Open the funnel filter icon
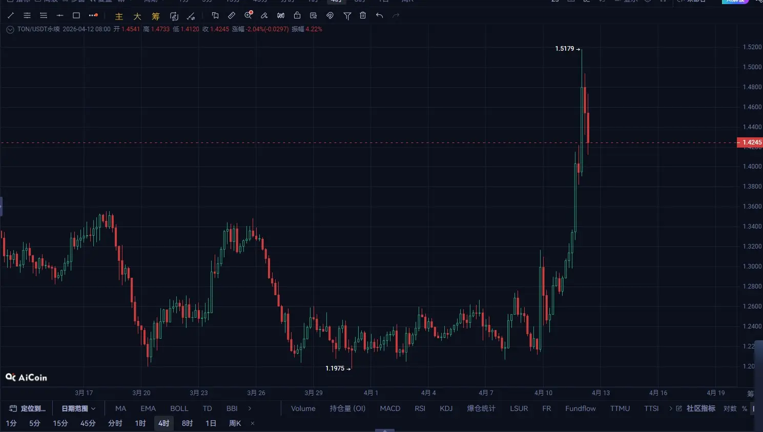Viewport: 763px width, 432px height. tap(347, 16)
